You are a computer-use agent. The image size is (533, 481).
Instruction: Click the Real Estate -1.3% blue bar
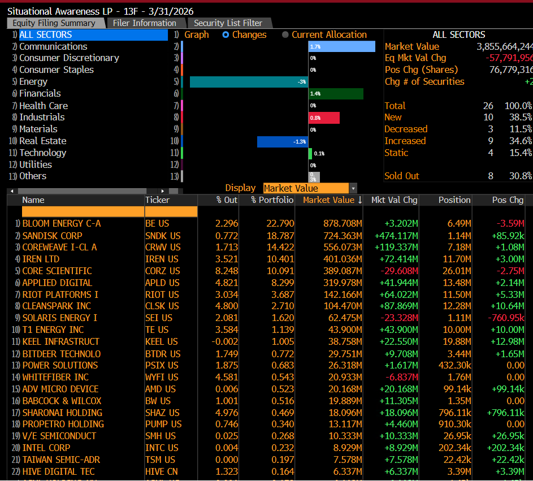283,142
